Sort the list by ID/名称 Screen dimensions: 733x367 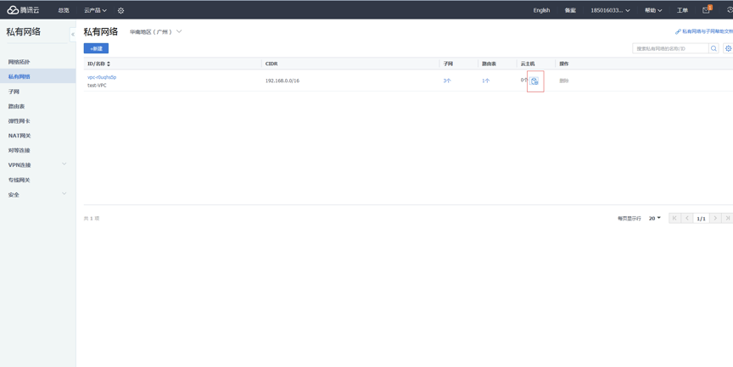[109, 64]
